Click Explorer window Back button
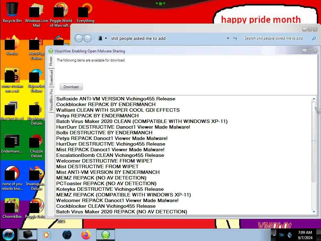Image resolution: width=321 pixels, height=241 pixels. (79, 38)
